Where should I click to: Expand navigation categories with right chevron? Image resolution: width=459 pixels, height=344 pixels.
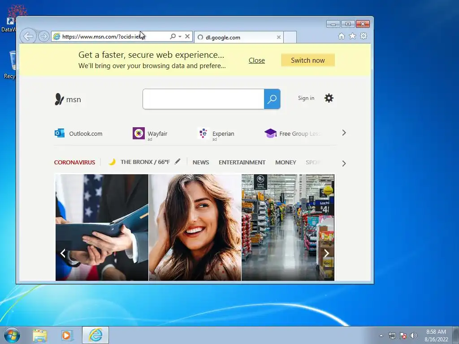click(344, 163)
